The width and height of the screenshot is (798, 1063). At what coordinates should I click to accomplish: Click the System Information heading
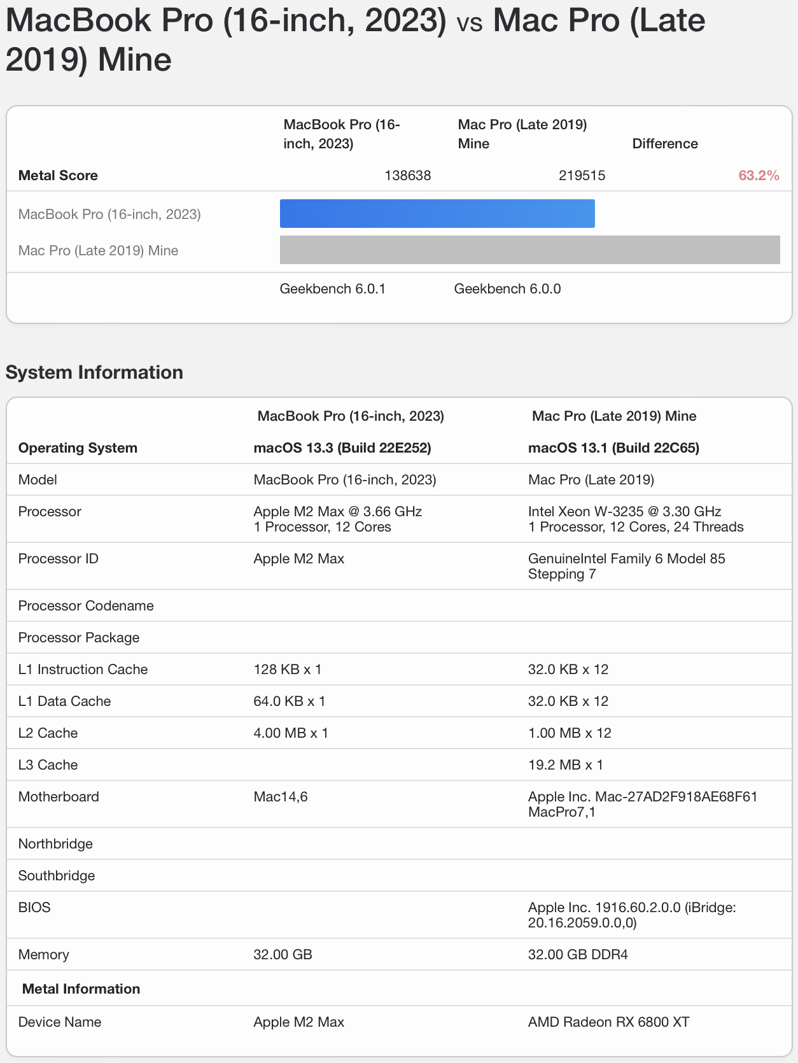94,372
